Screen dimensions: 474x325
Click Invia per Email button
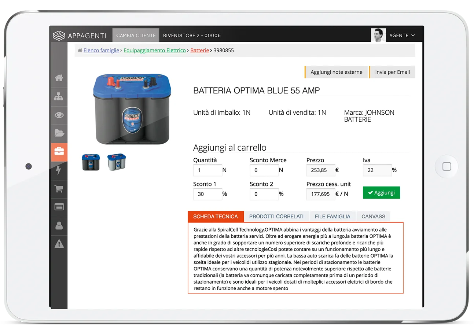tap(392, 72)
